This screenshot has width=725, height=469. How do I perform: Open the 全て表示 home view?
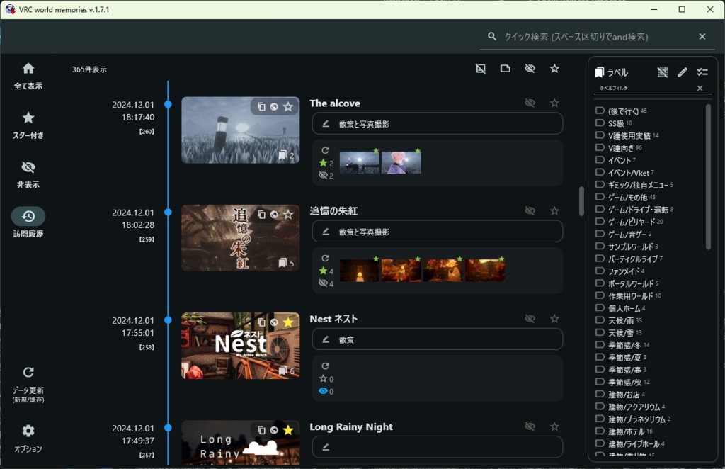(x=28, y=76)
